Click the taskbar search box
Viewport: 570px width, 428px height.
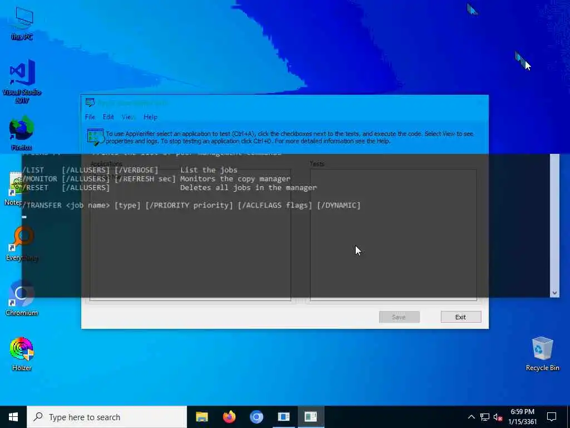pyautogui.click(x=107, y=417)
